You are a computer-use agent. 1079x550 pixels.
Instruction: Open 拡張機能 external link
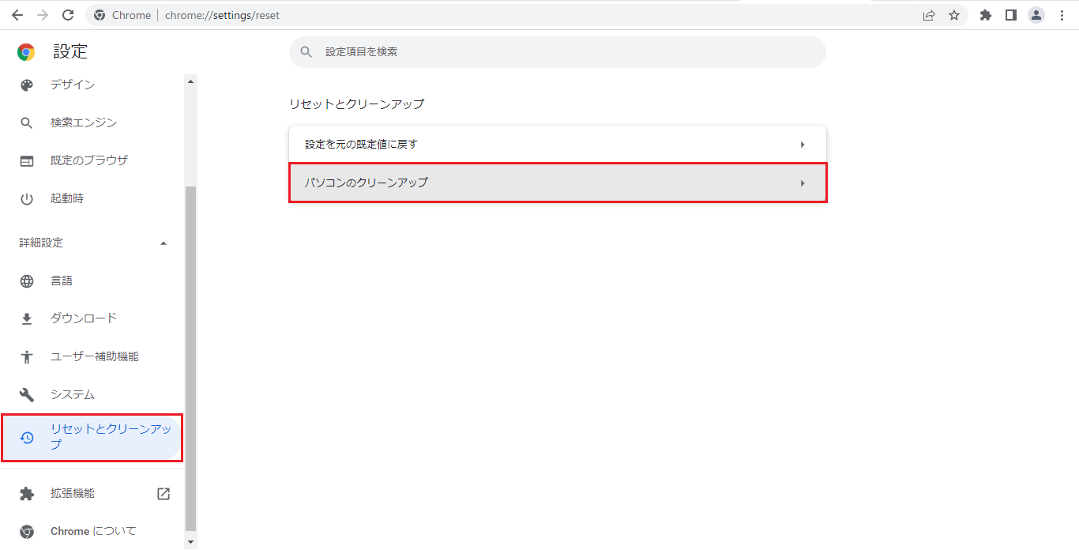163,493
